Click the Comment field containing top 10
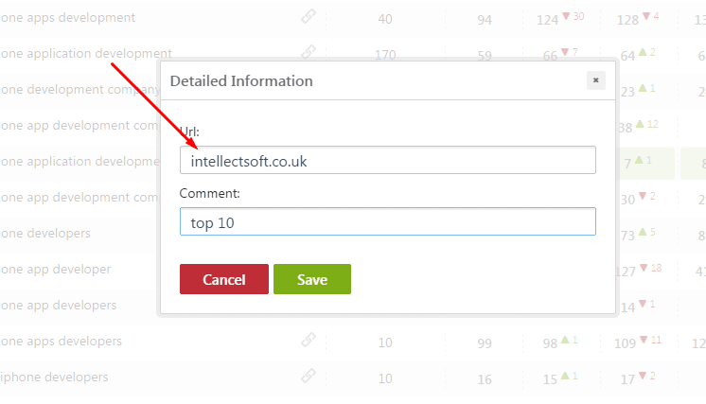Image resolution: width=706 pixels, height=404 pixels. [x=388, y=221]
